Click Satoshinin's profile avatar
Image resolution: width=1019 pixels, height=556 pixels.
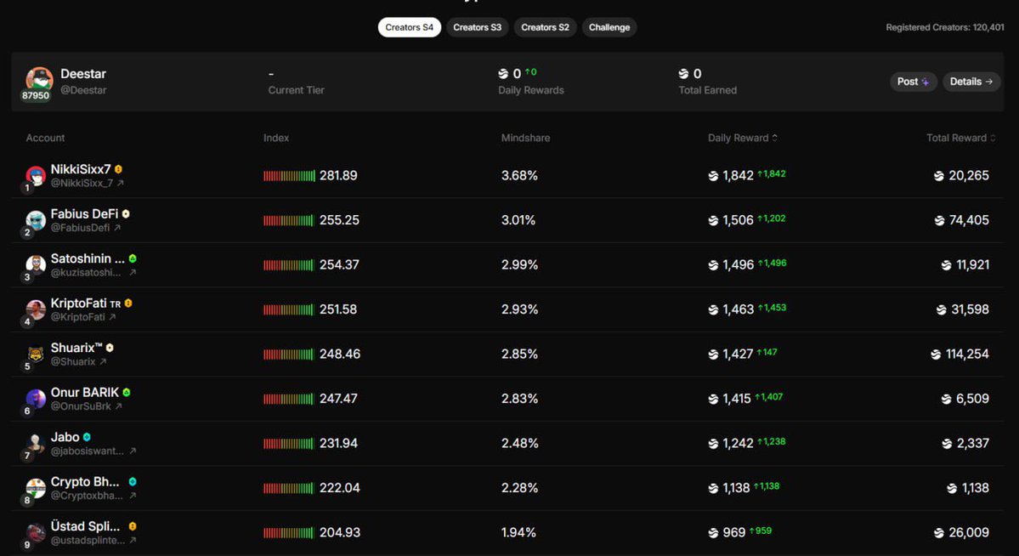click(36, 264)
